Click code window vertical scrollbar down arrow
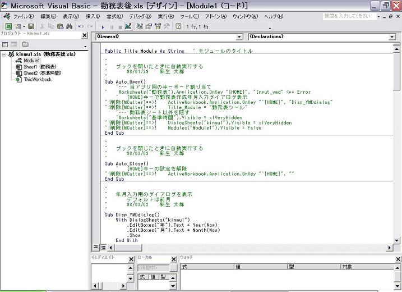Viewport: 402px width, 292px height. pyautogui.click(x=396, y=240)
